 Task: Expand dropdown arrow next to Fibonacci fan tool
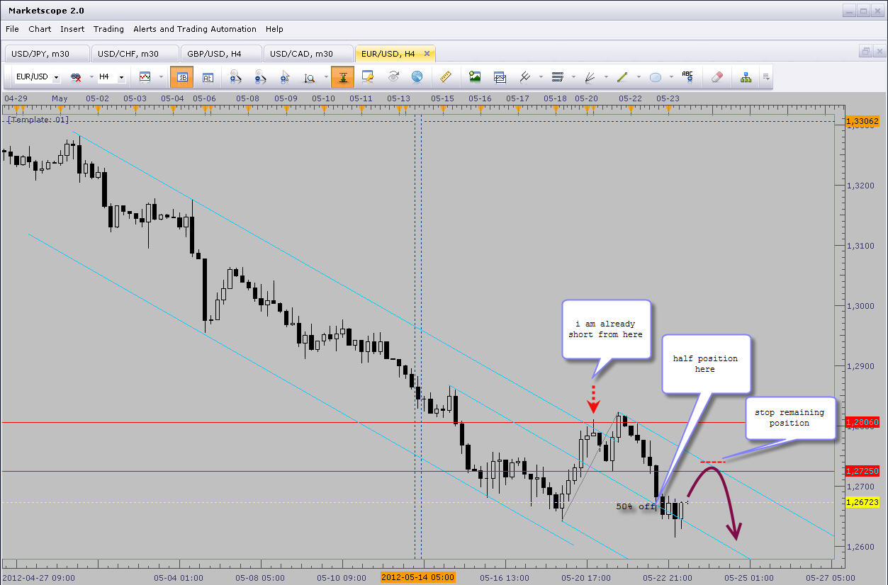tap(605, 76)
